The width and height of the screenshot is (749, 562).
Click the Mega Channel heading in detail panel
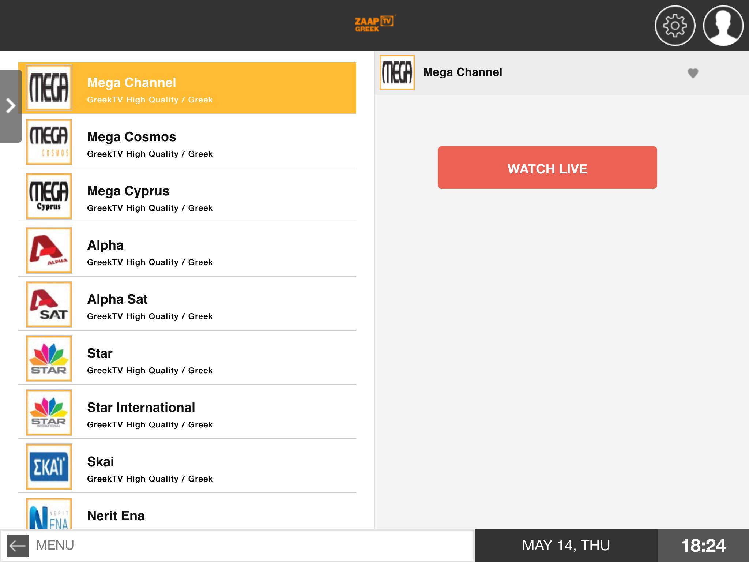(463, 72)
